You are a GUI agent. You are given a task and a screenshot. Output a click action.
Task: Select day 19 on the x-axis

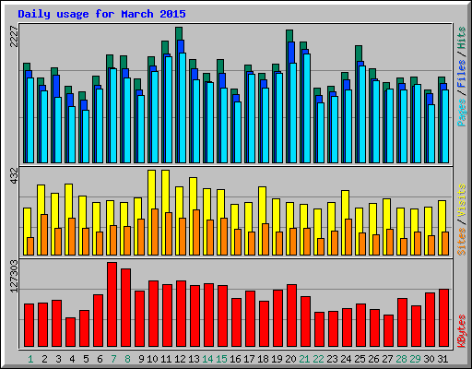click(x=277, y=359)
